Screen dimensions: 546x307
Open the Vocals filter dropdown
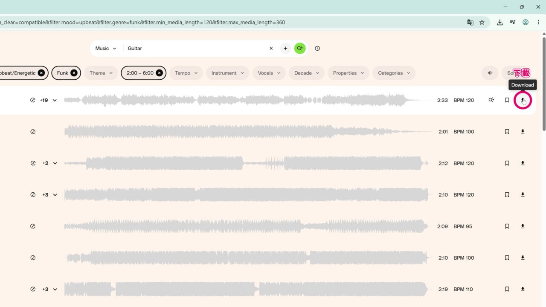[x=269, y=73]
